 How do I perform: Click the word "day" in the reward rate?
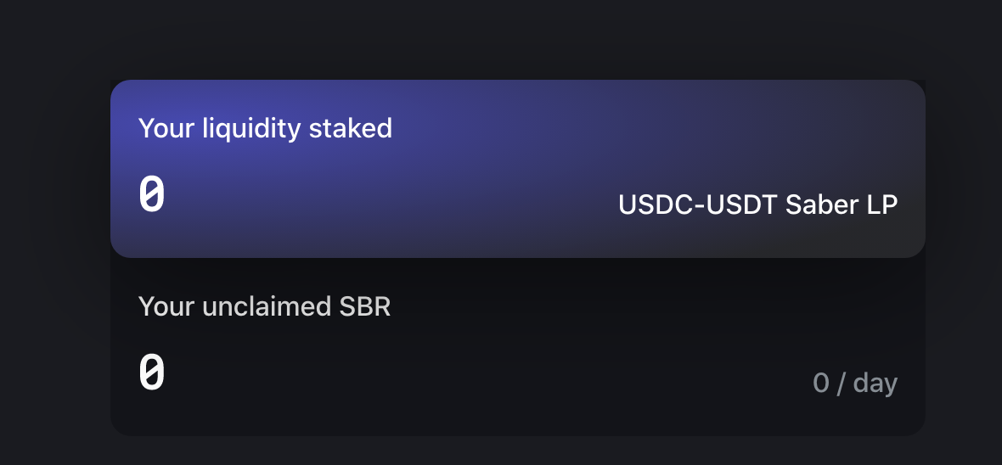875,383
